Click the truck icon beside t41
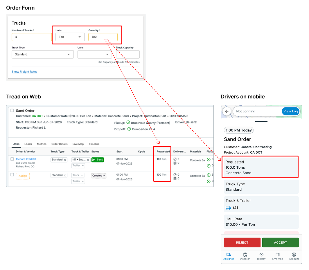Viewport: 309px width, 270px height. tap(228, 208)
